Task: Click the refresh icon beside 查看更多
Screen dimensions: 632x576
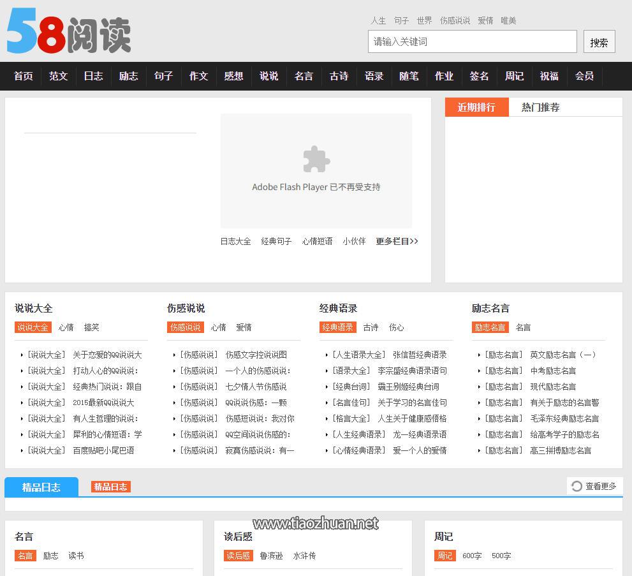Action: click(x=577, y=486)
